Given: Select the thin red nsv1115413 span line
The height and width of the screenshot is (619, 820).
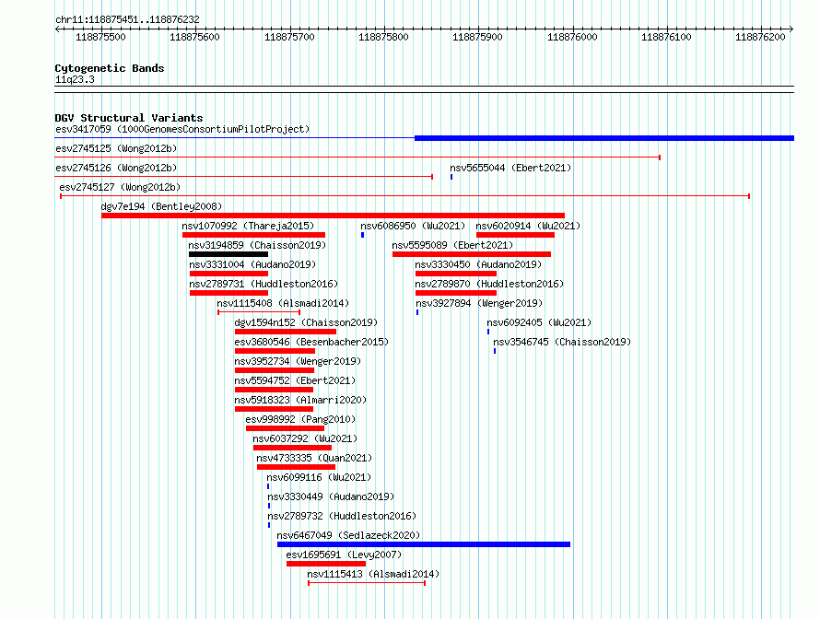Looking at the screenshot, I should pyautogui.click(x=367, y=583).
